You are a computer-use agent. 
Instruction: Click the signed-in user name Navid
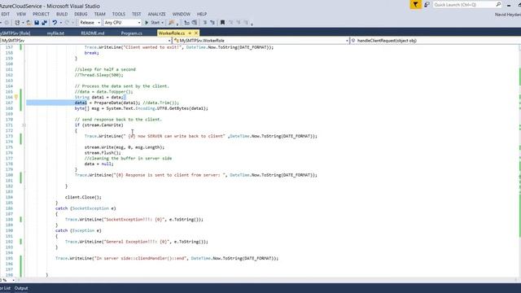pos(508,15)
